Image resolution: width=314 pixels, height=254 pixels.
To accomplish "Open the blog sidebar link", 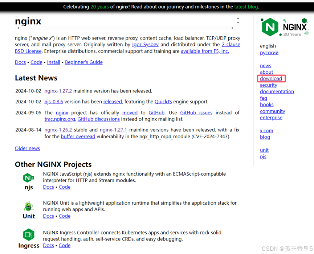I will [265, 137].
